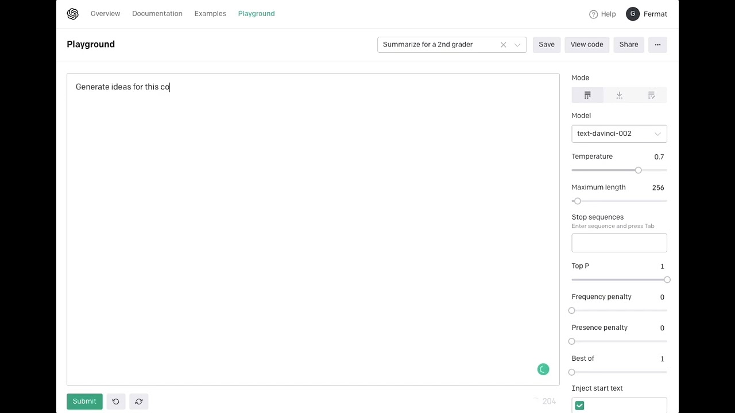
Task: Click the Share button
Action: pos(629,45)
